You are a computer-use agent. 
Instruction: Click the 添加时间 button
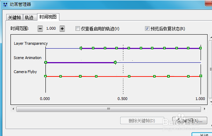point(190,121)
